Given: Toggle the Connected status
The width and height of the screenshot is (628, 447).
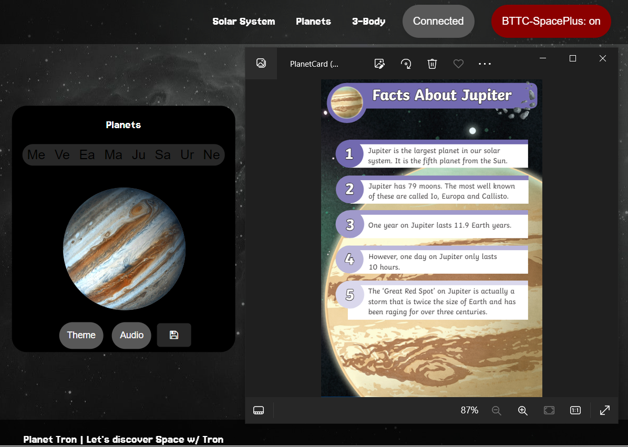Looking at the screenshot, I should [438, 21].
